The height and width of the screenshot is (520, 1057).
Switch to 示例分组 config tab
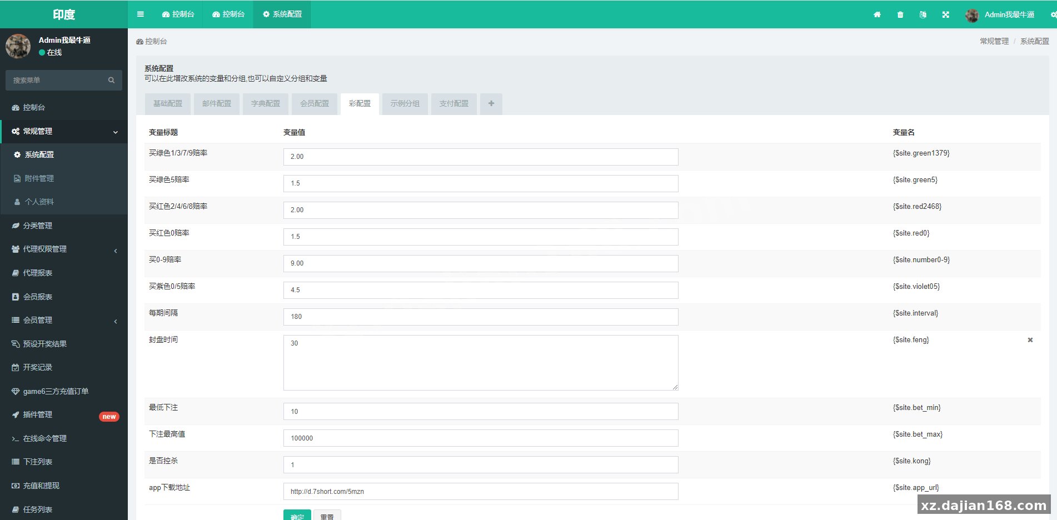(x=405, y=104)
